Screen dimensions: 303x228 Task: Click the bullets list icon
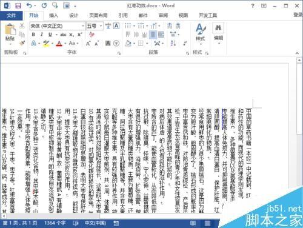(127, 26)
